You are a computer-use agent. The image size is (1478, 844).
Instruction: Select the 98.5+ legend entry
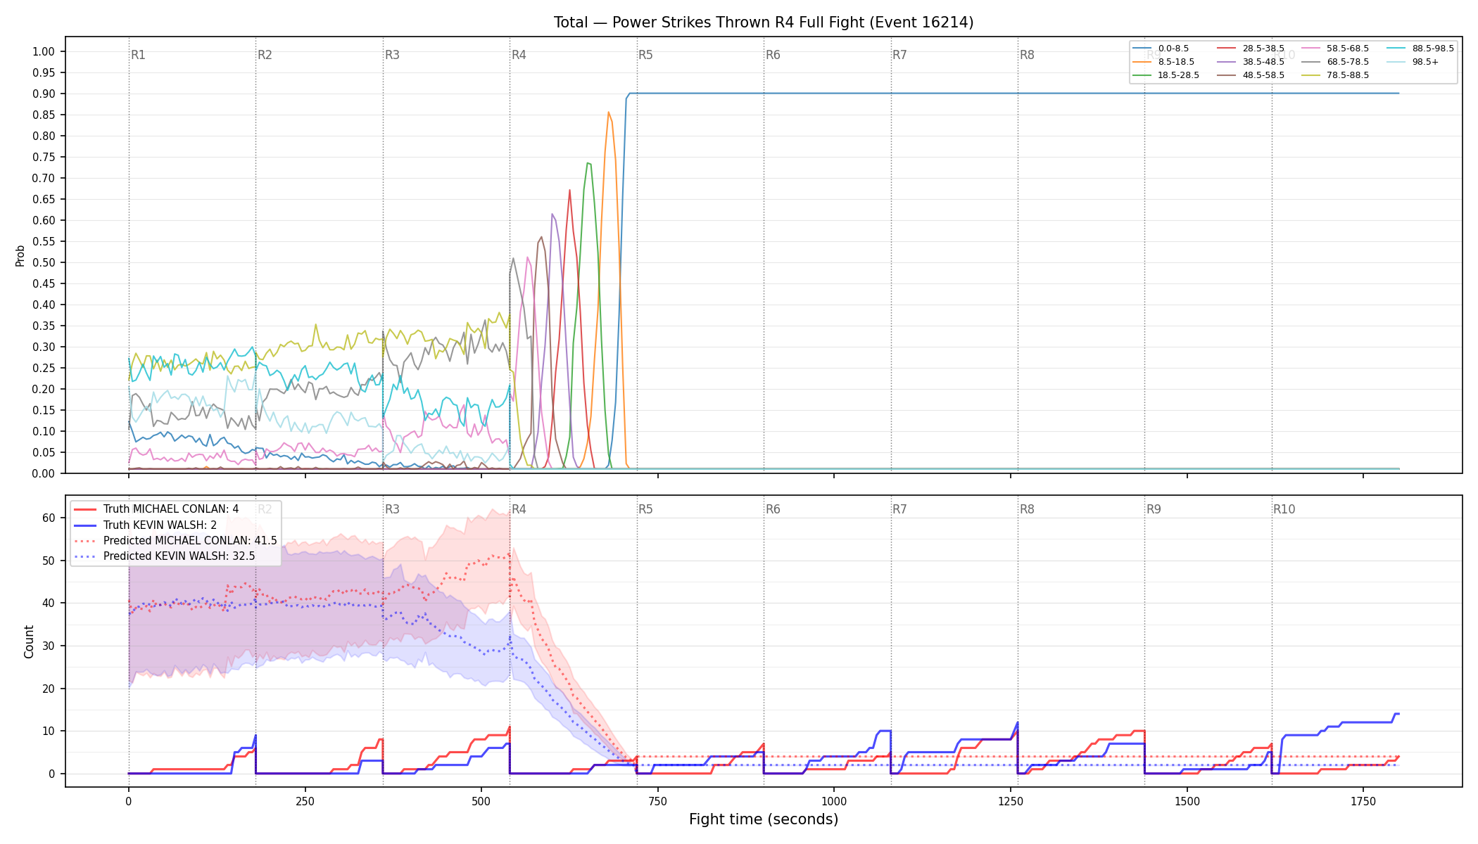coord(1413,62)
